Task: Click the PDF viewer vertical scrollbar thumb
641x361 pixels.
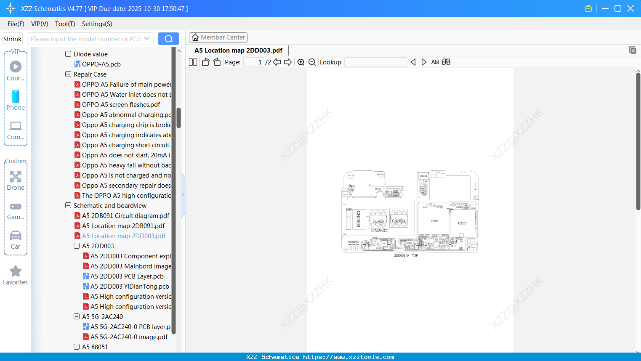Action: [x=638, y=141]
